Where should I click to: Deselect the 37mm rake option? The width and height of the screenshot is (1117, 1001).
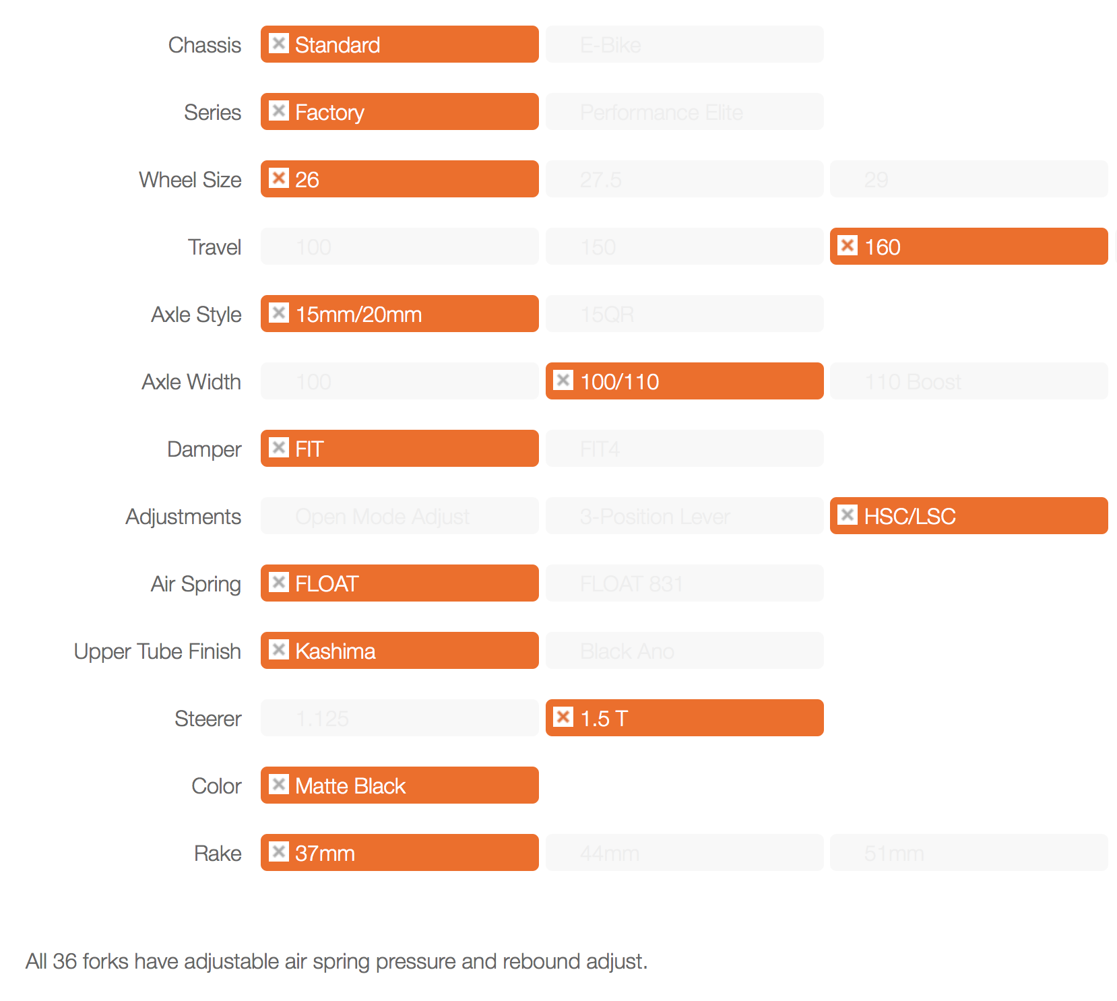(x=400, y=853)
